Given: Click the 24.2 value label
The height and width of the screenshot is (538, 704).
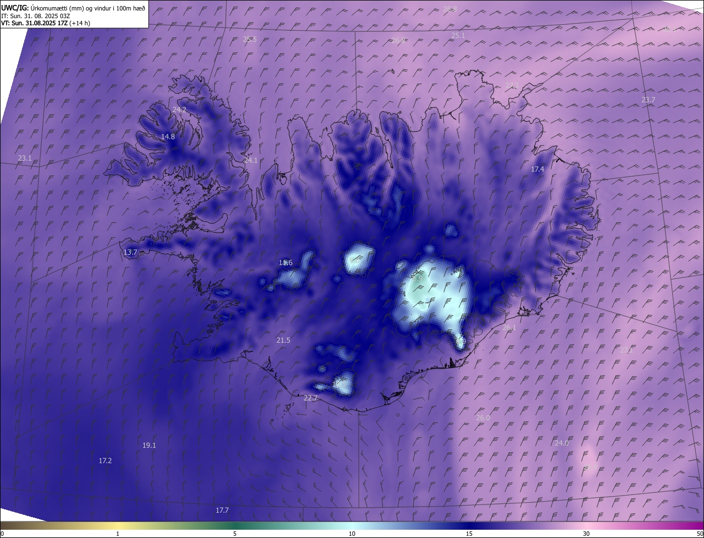Looking at the screenshot, I should coord(179,109).
